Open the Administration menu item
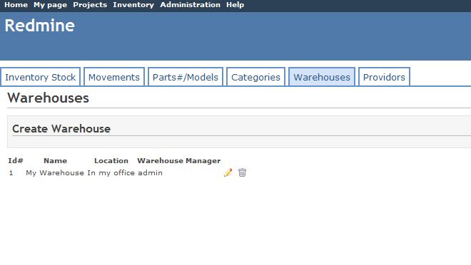 click(190, 5)
